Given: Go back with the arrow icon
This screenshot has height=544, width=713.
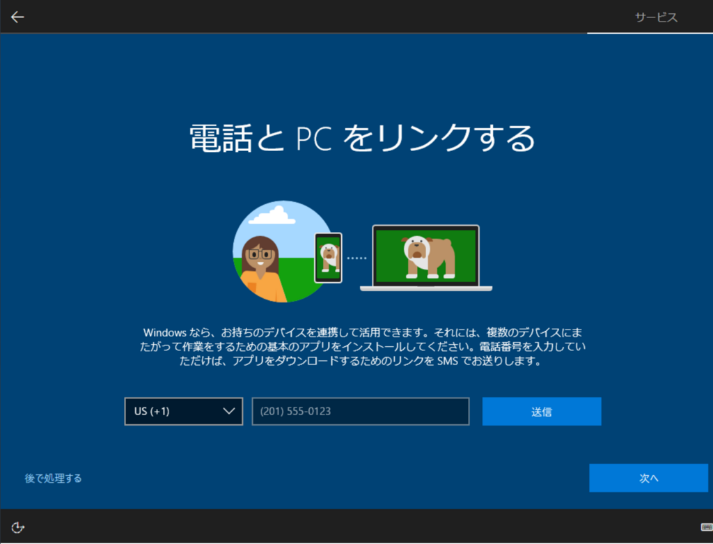Looking at the screenshot, I should [x=17, y=17].
